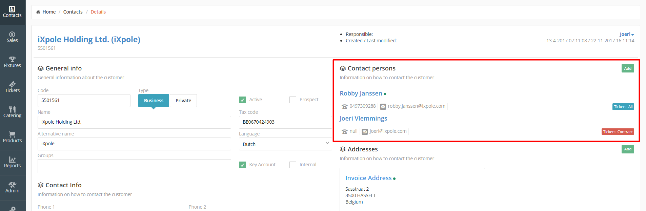Open the Fixtures trophy icon
The height and width of the screenshot is (211, 646).
tap(12, 59)
